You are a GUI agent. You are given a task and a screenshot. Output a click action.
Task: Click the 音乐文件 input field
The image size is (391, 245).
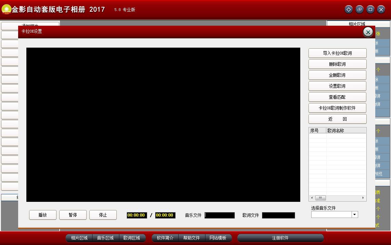coord(220,215)
